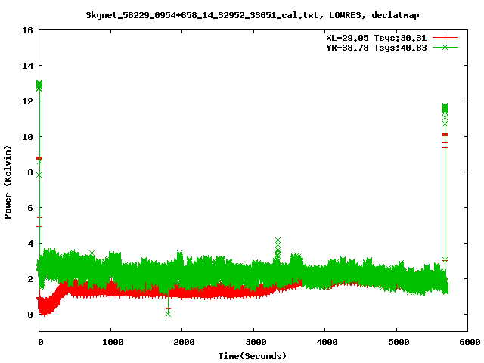Click the x-axis tick label 3000

point(256,342)
